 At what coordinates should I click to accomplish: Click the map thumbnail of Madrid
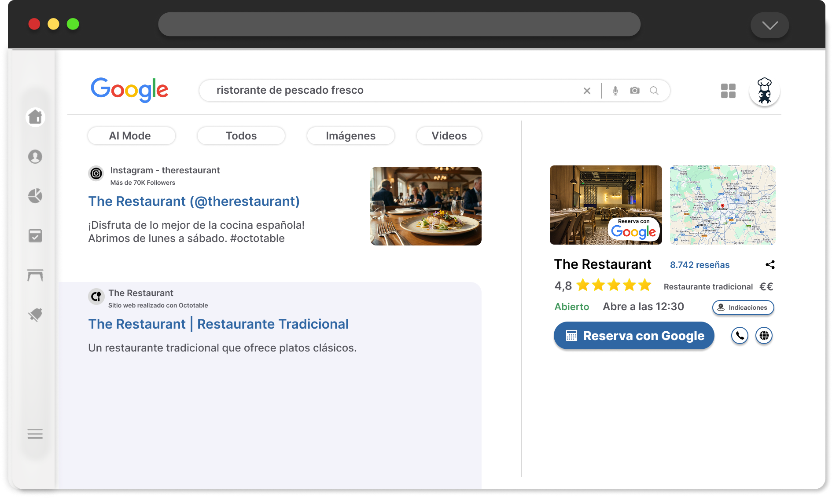tap(722, 205)
